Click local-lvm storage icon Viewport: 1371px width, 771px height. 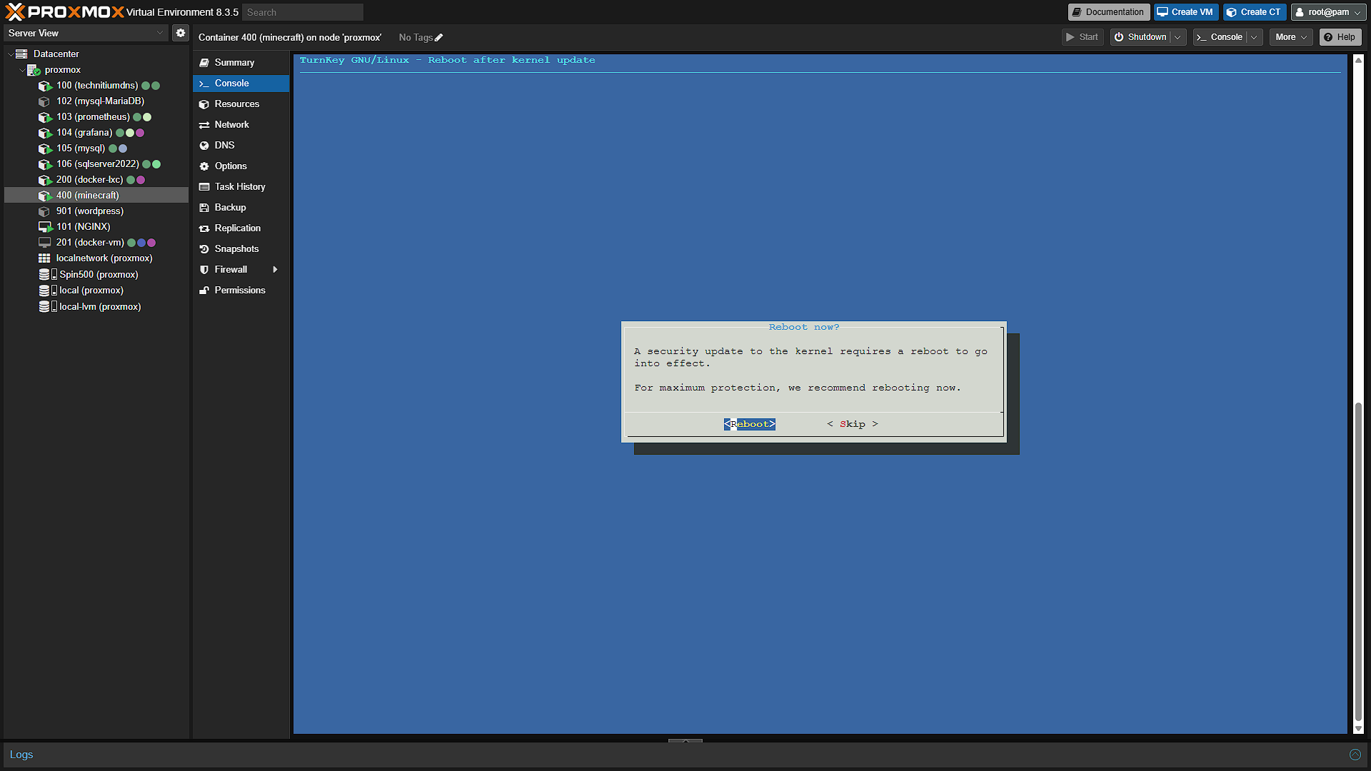coord(47,306)
